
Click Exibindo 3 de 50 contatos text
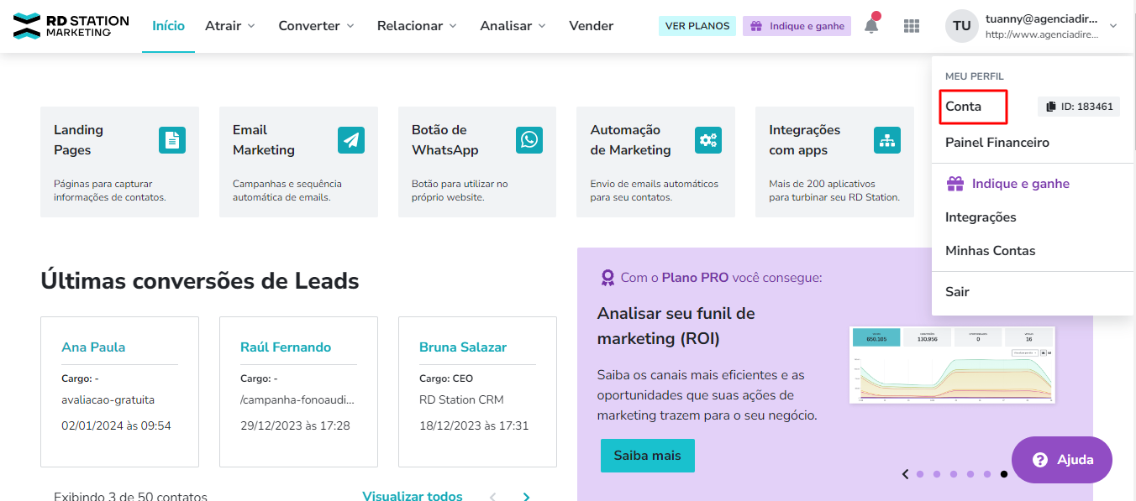click(130, 496)
